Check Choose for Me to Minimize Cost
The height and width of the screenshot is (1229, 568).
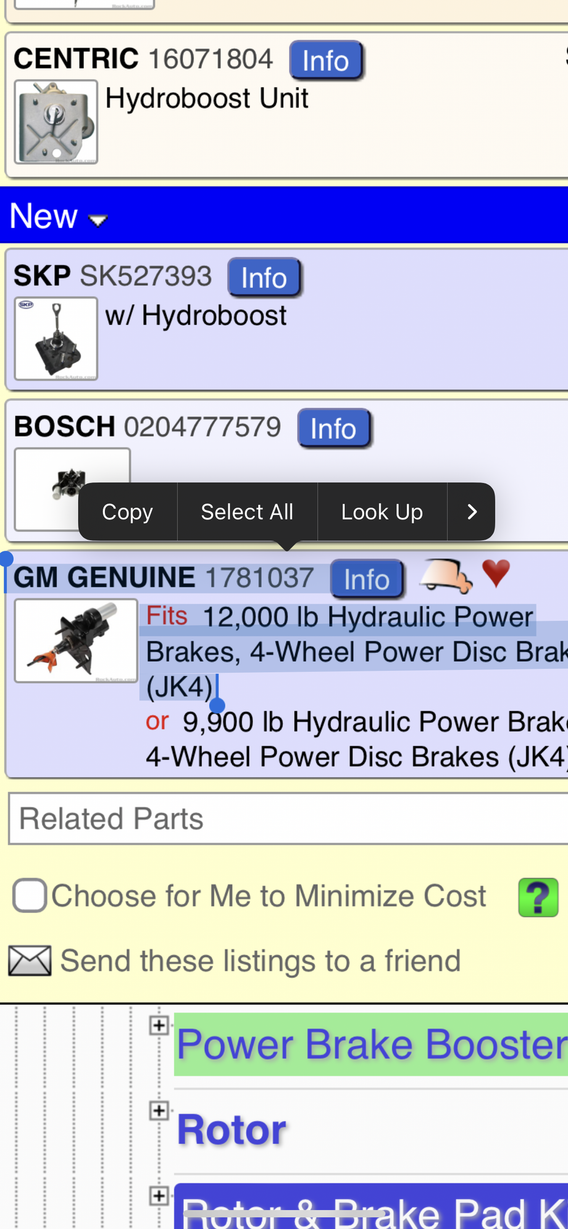click(30, 896)
